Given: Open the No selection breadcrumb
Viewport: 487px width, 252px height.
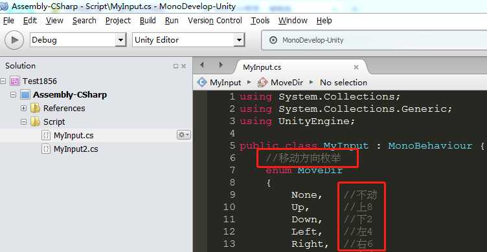Looking at the screenshot, I should pyautogui.click(x=343, y=83).
